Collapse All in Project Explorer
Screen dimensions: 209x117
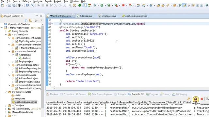(26, 21)
